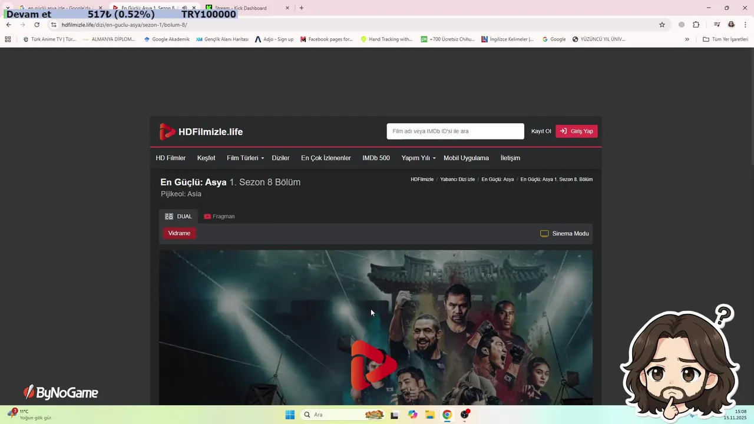The image size is (754, 424).
Task: Toggle Sinema Modu
Action: pyautogui.click(x=564, y=233)
